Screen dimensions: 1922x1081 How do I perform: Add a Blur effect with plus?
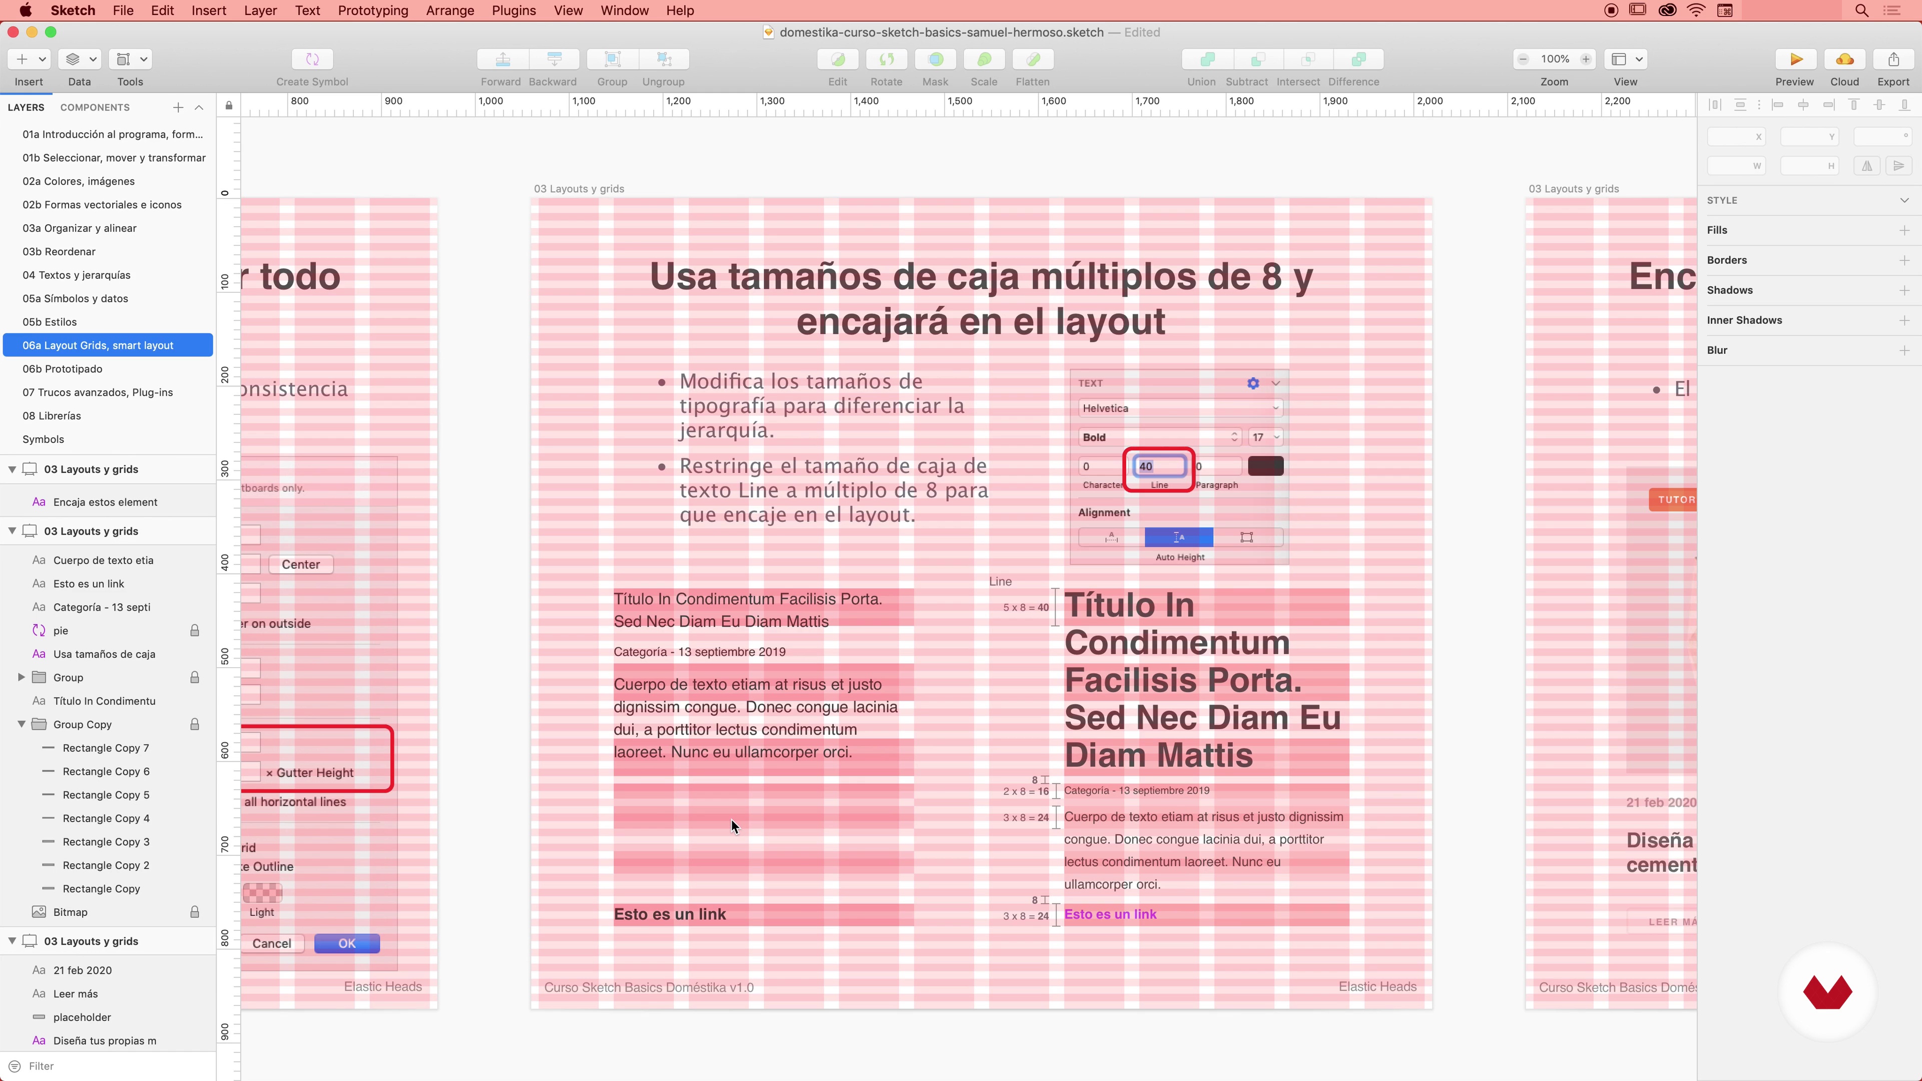pos(1904,350)
